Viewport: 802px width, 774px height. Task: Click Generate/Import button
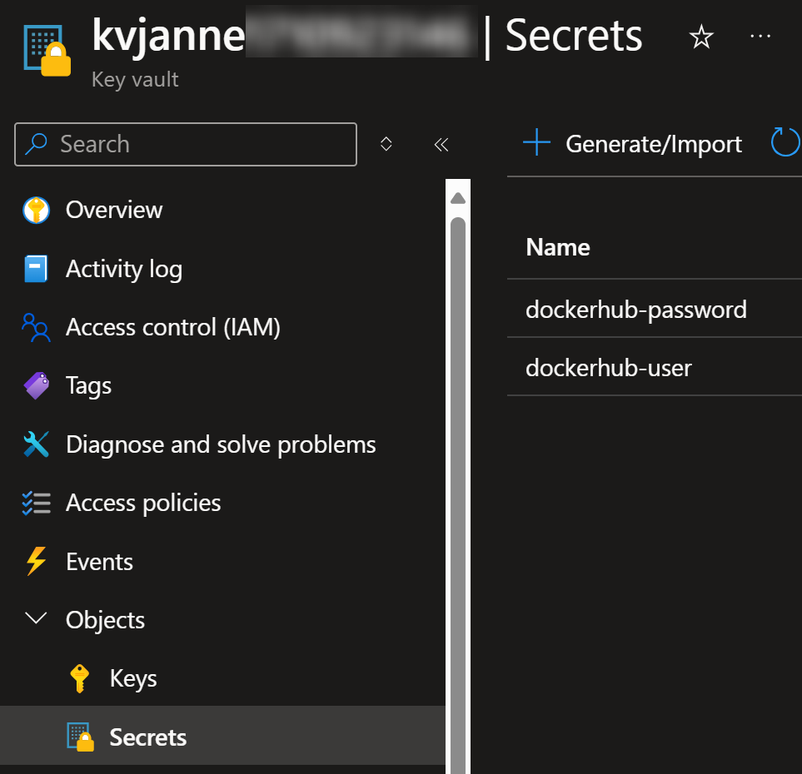click(633, 144)
